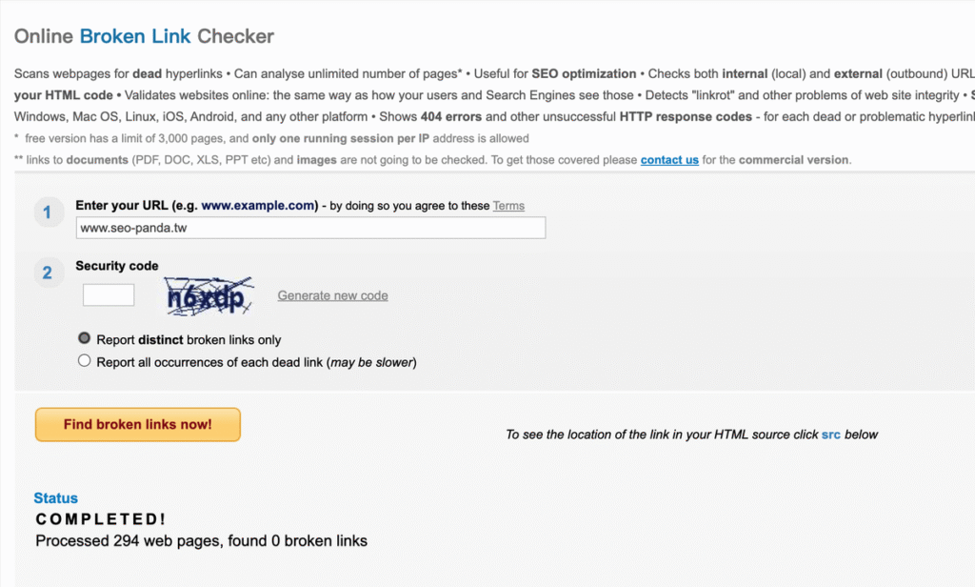Click Find broken links now! button

137,425
